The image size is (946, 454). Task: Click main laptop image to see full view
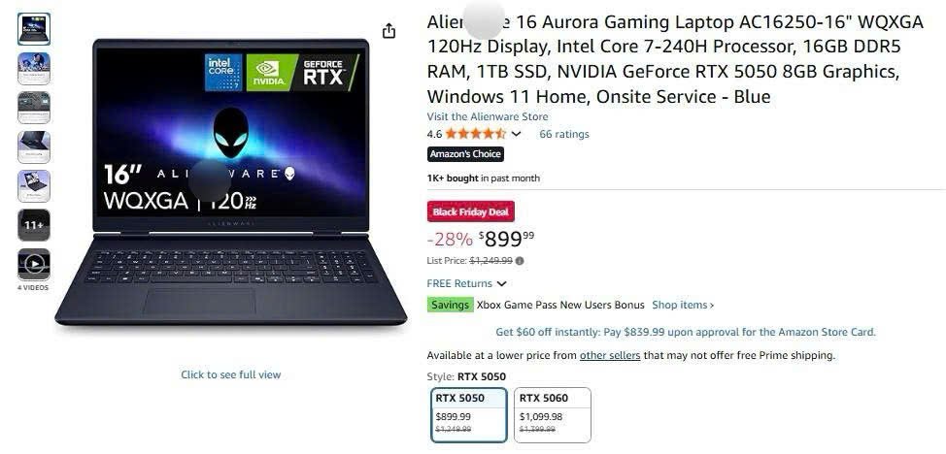point(231,180)
